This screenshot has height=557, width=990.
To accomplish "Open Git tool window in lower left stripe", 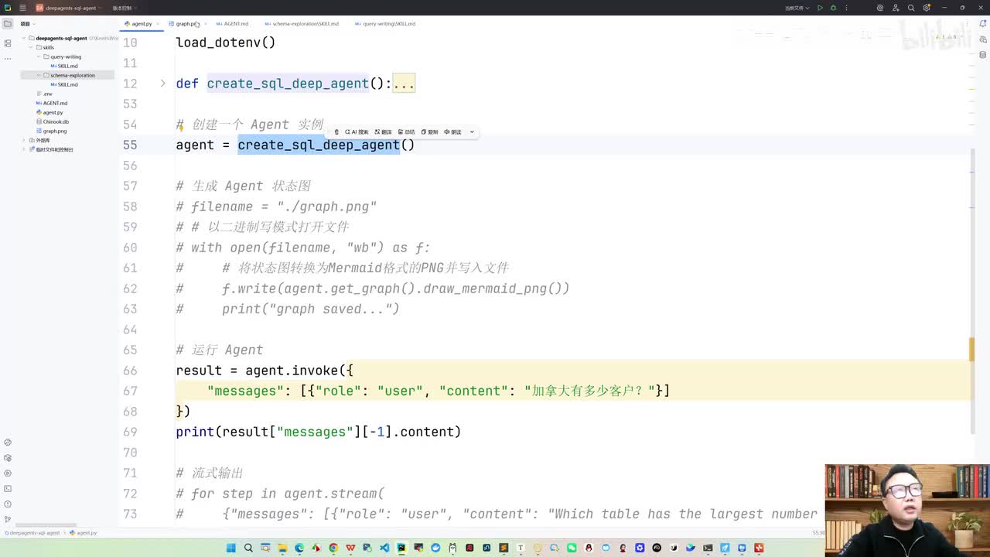I will coord(8,519).
